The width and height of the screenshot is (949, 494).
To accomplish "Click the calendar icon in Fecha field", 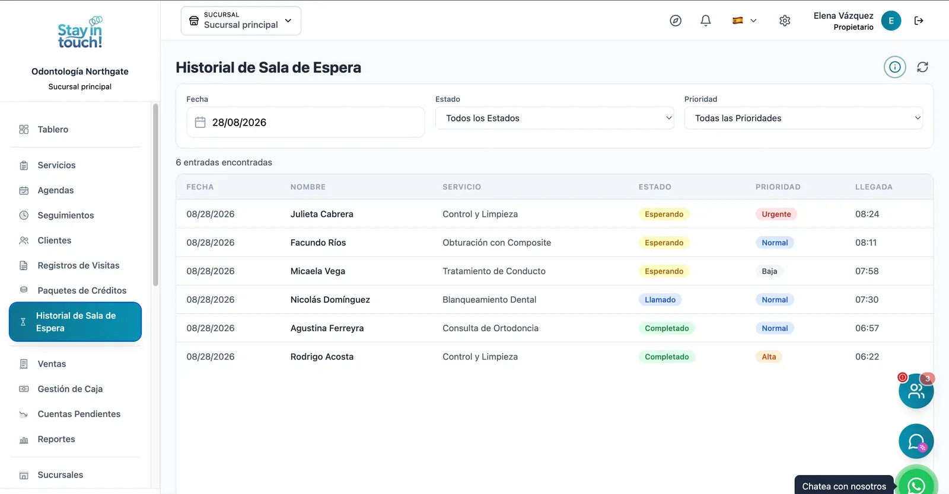I will tap(200, 122).
